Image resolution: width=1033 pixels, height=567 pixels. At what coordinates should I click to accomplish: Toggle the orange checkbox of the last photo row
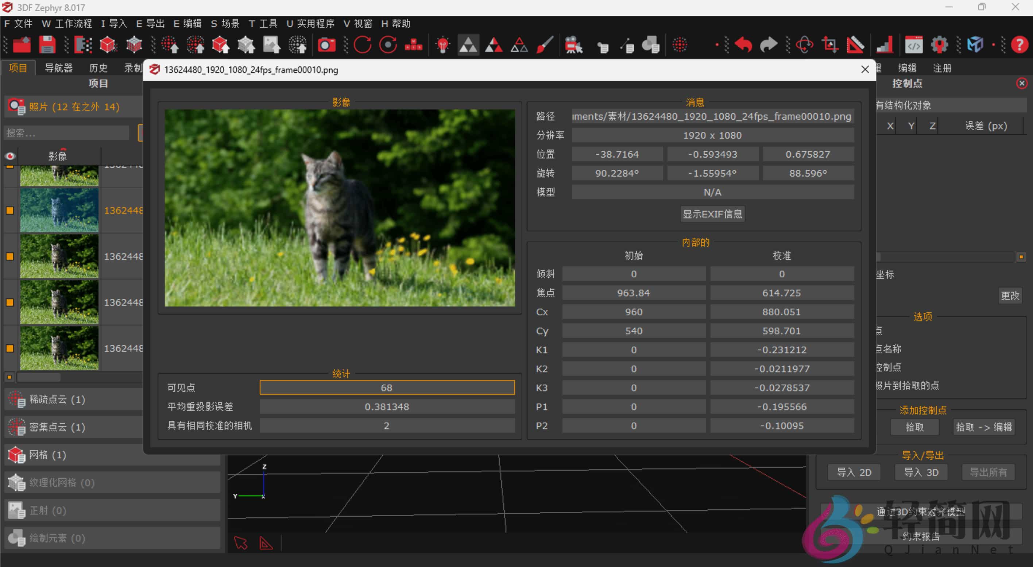tap(10, 348)
